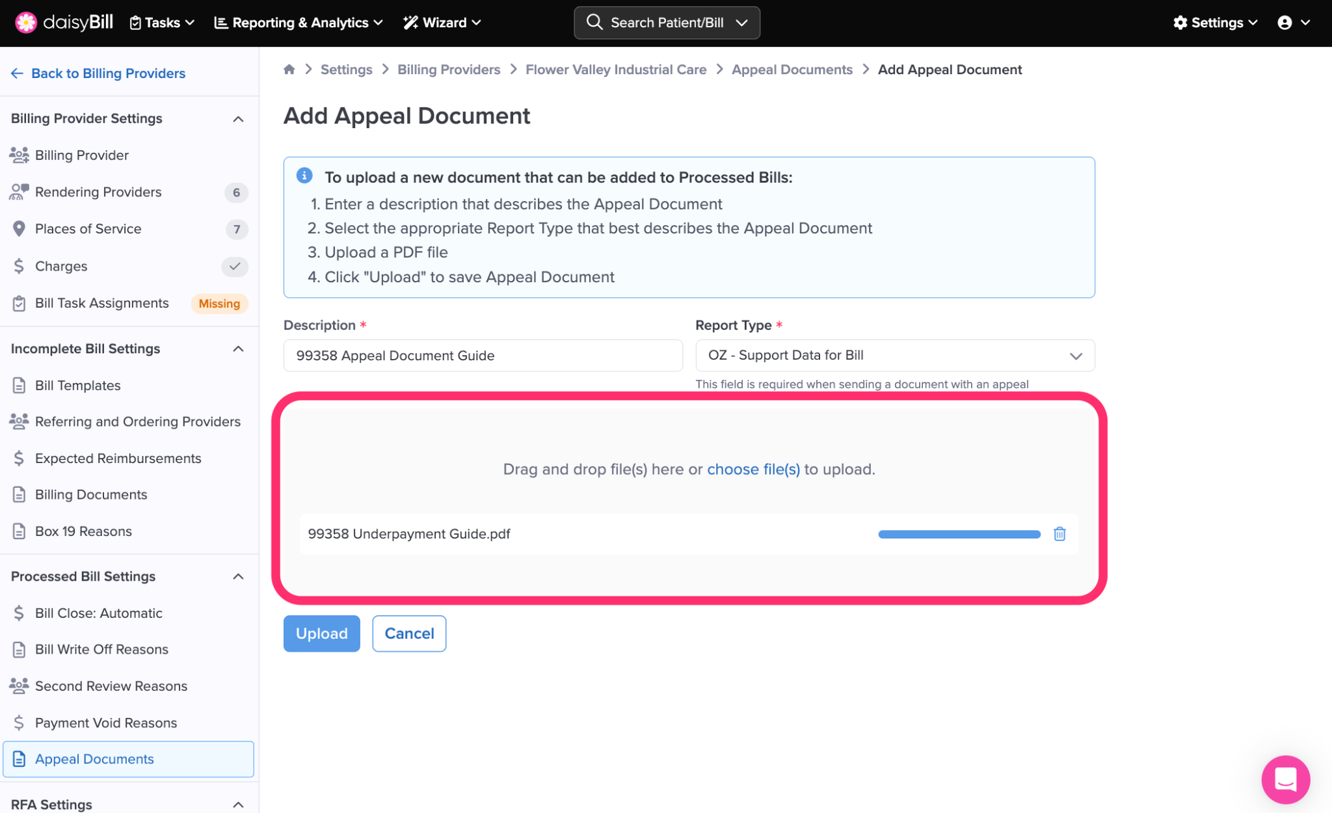Collapse the Billing Provider Settings section
Screen dimensions: 1332x813
238,119
